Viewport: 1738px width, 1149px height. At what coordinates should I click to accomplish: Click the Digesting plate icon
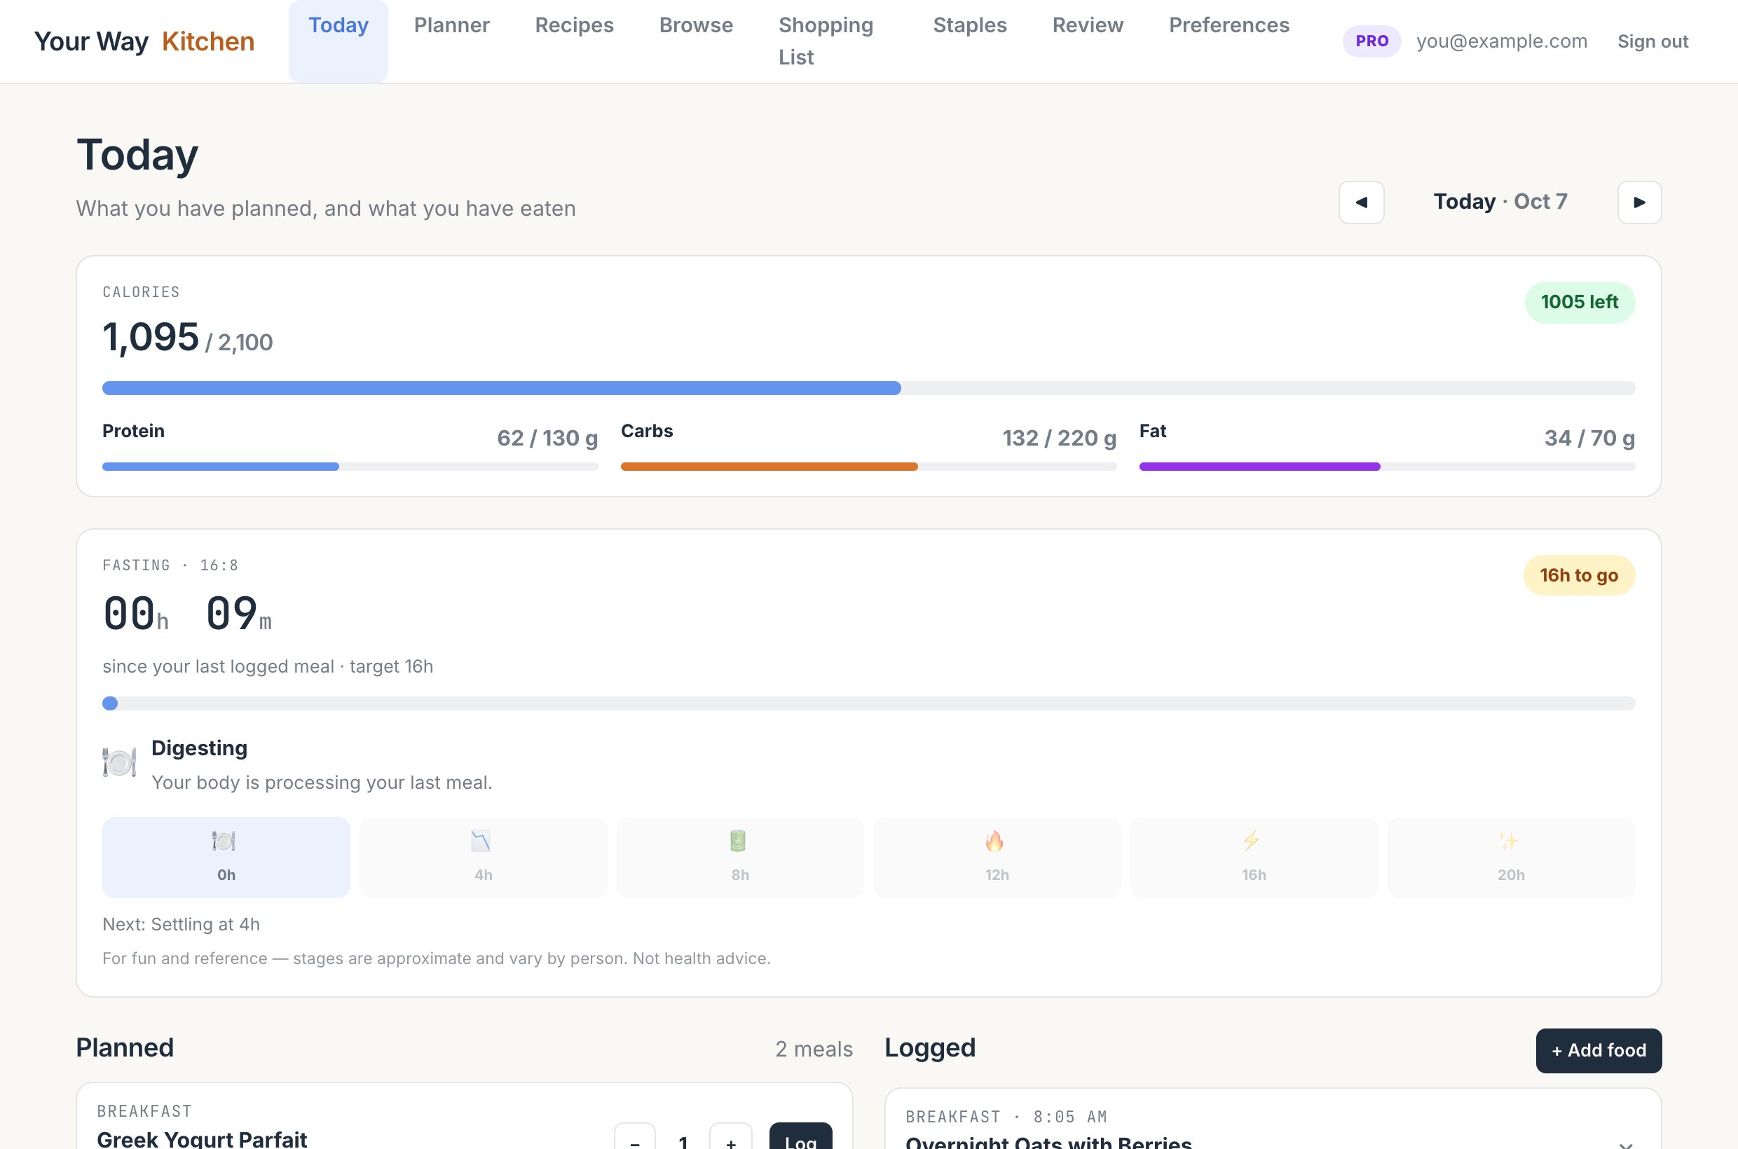click(118, 762)
